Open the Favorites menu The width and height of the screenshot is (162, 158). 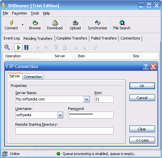[19, 13]
